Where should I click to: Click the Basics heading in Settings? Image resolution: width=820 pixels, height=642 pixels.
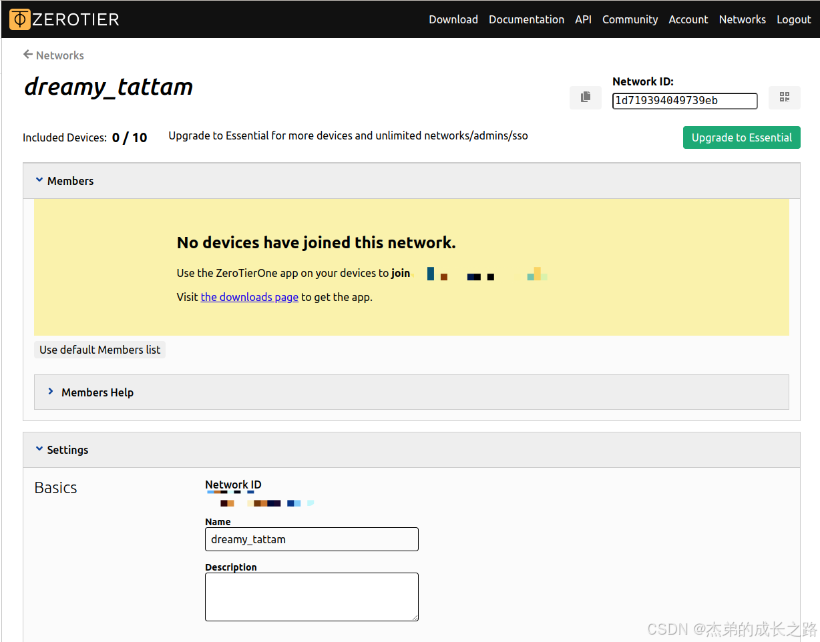[55, 488]
